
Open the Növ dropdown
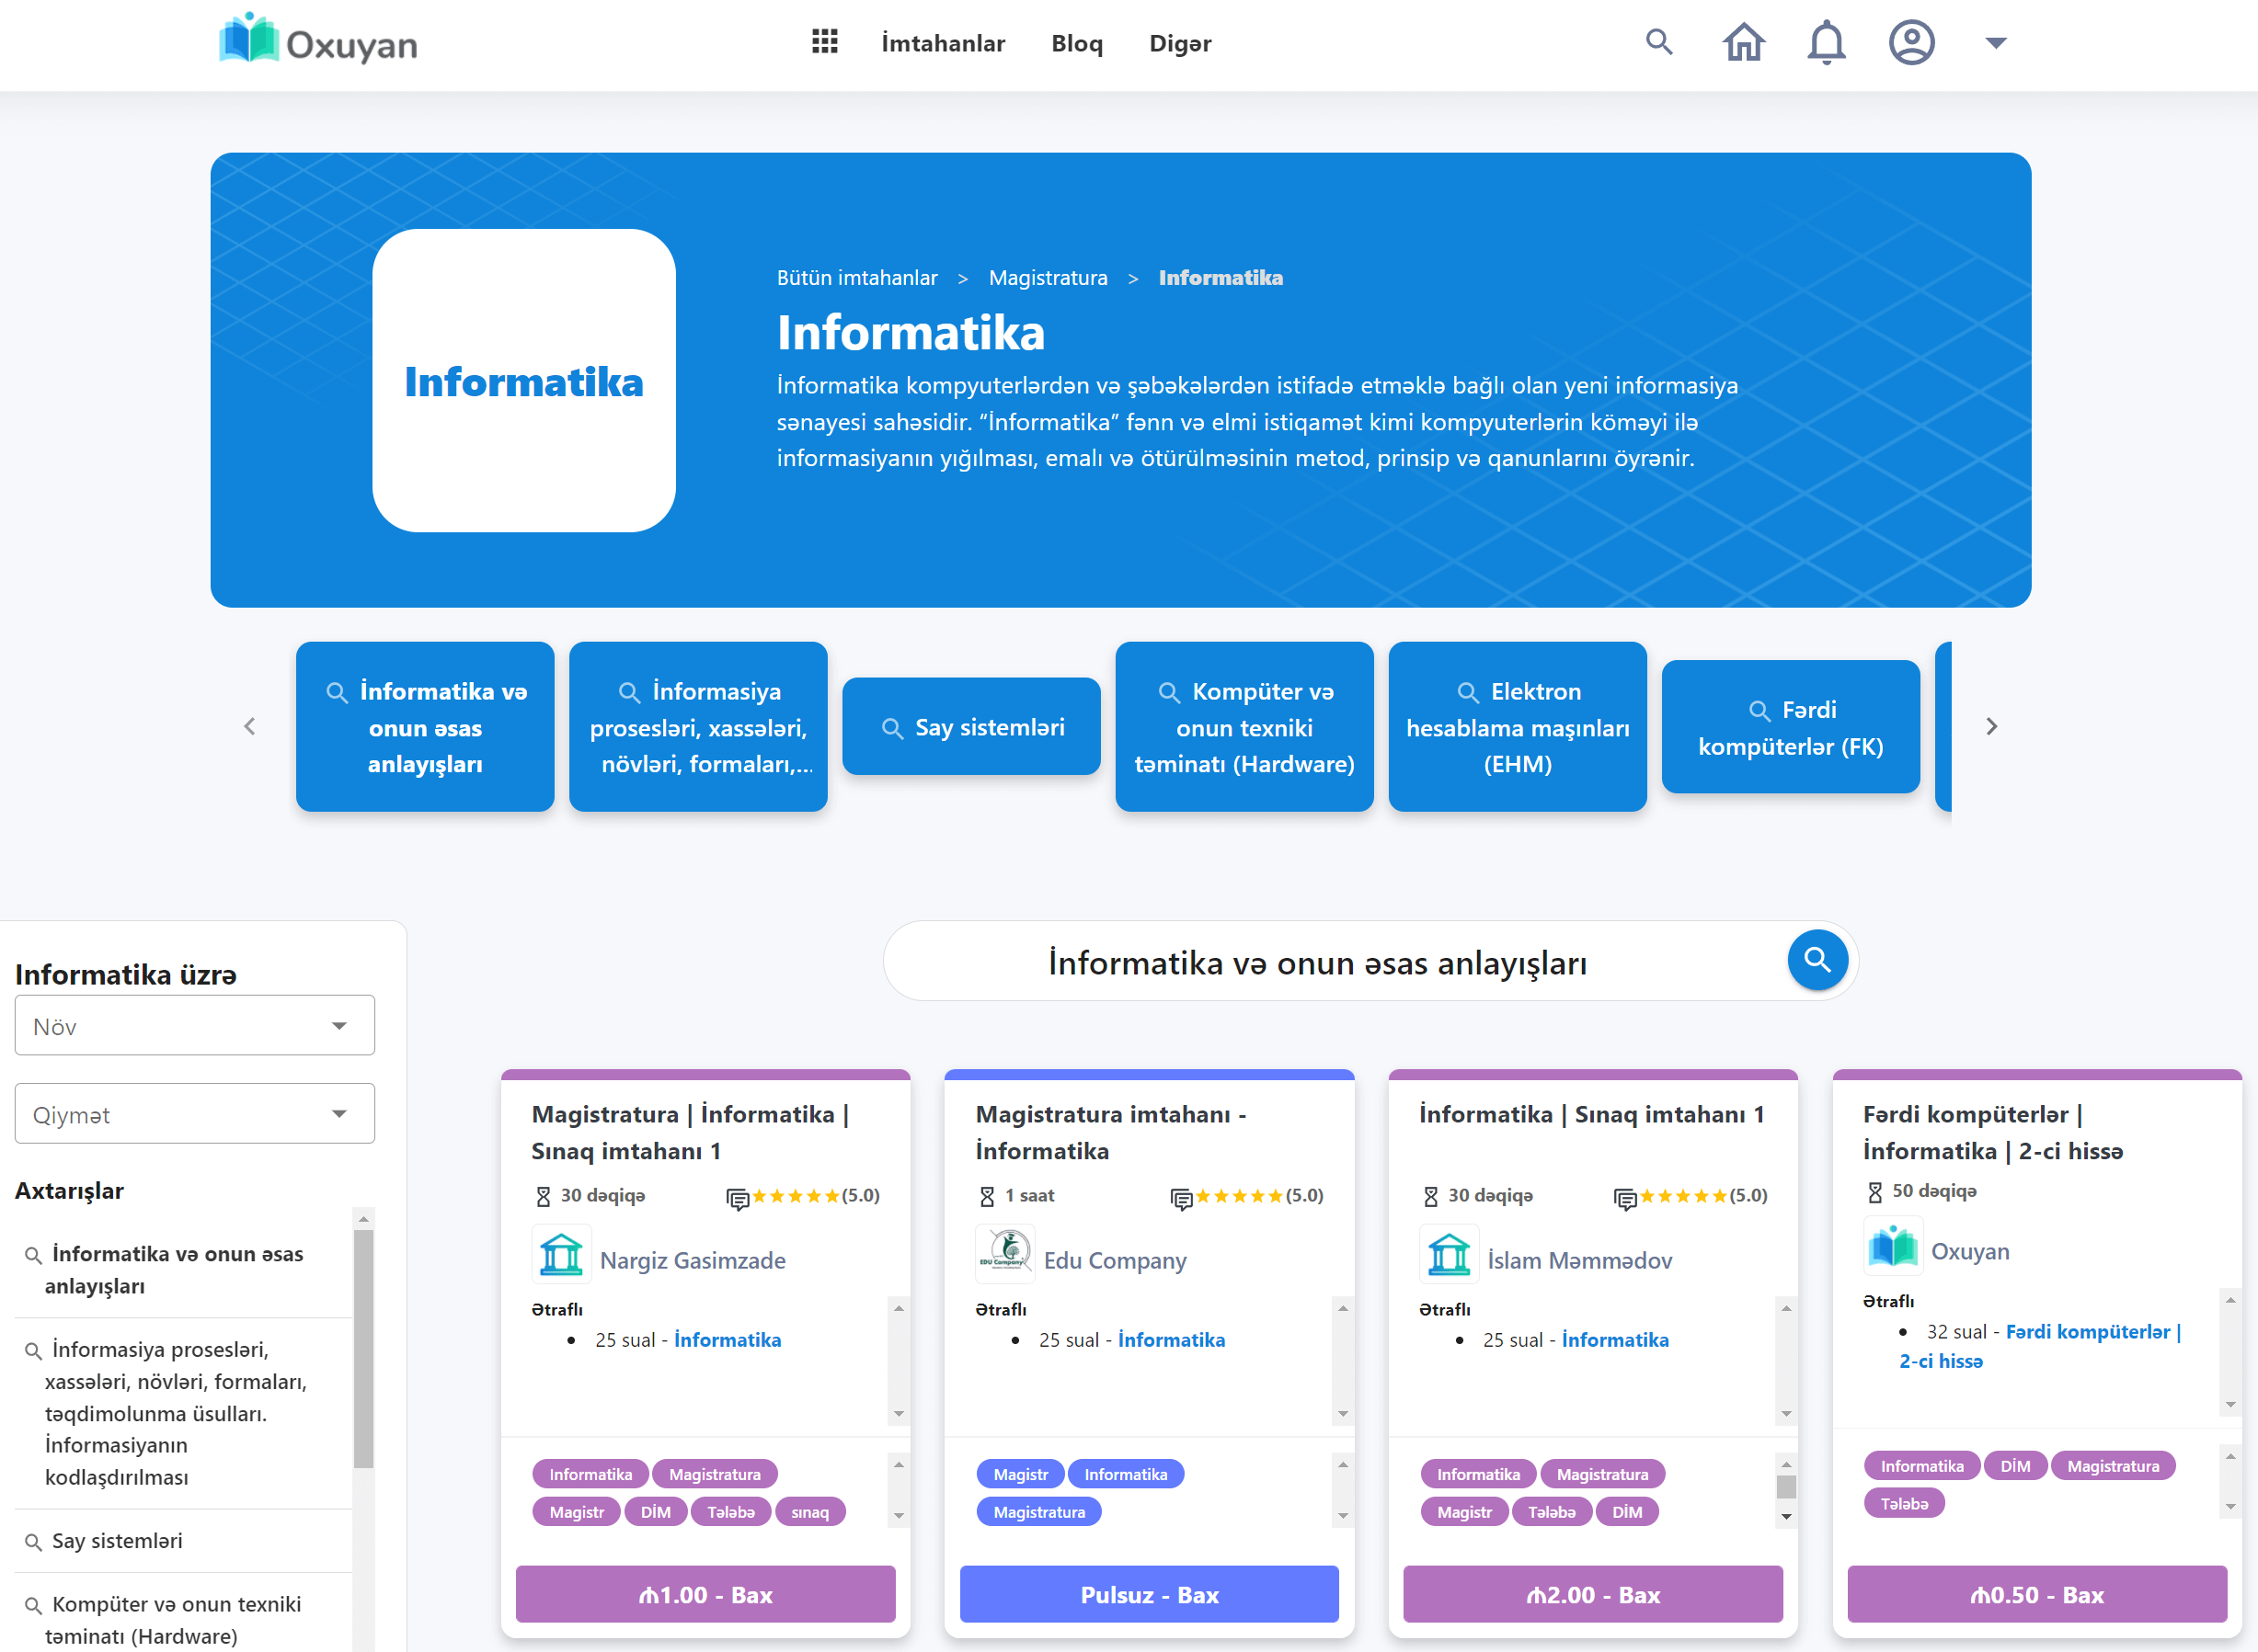tap(195, 1025)
